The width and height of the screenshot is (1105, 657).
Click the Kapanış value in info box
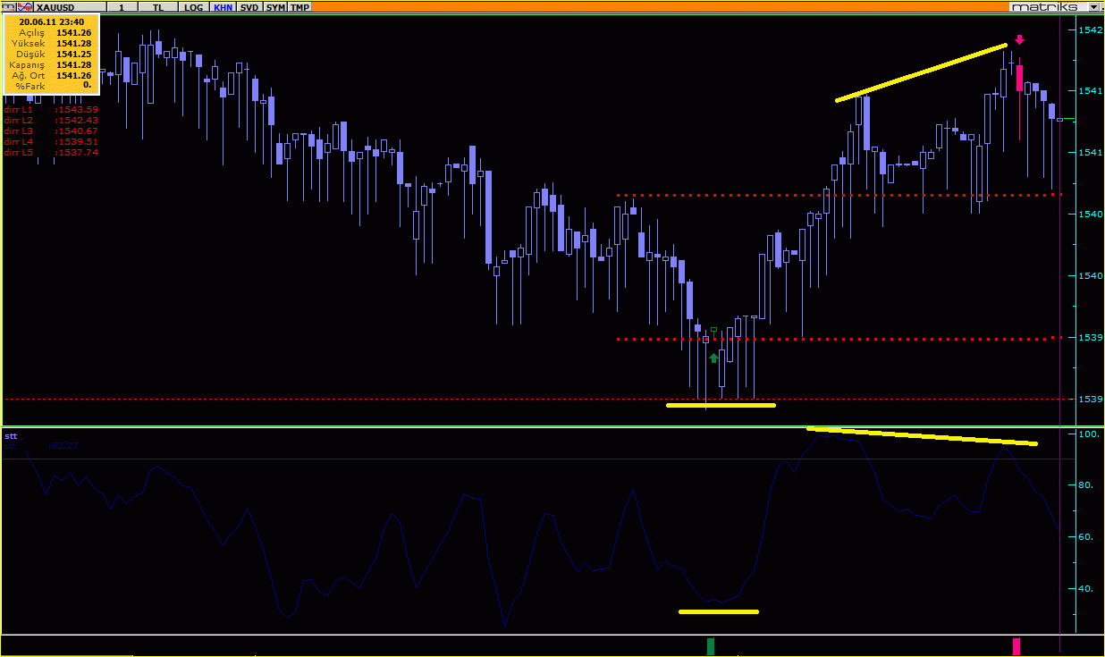[73, 64]
